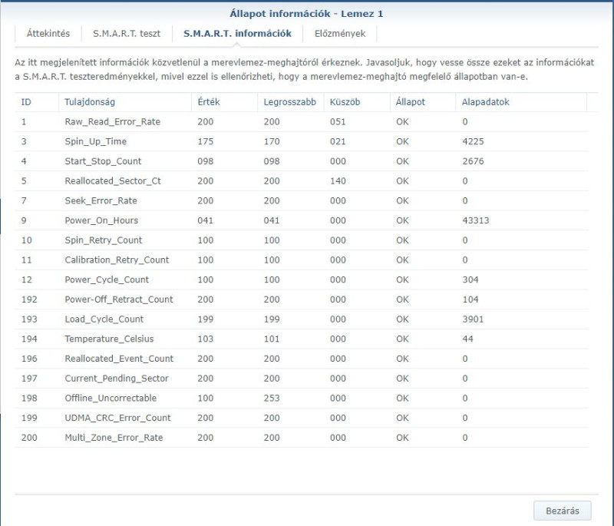Open the Előzmények tab
This screenshot has width=614, height=526.
click(x=340, y=34)
